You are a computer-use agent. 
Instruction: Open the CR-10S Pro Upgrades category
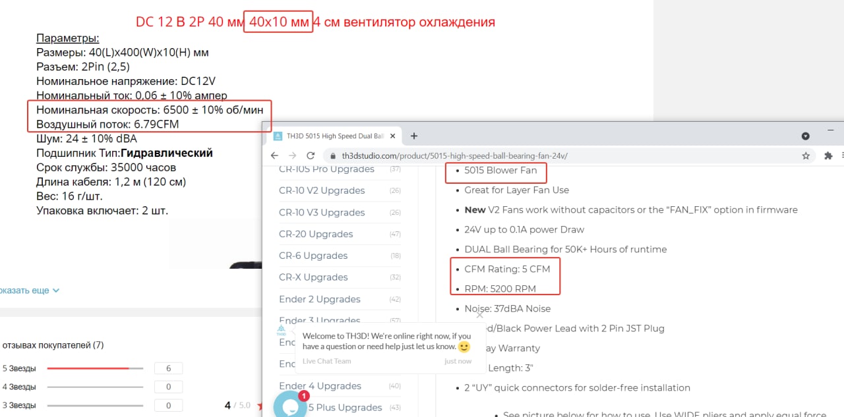[x=326, y=169]
